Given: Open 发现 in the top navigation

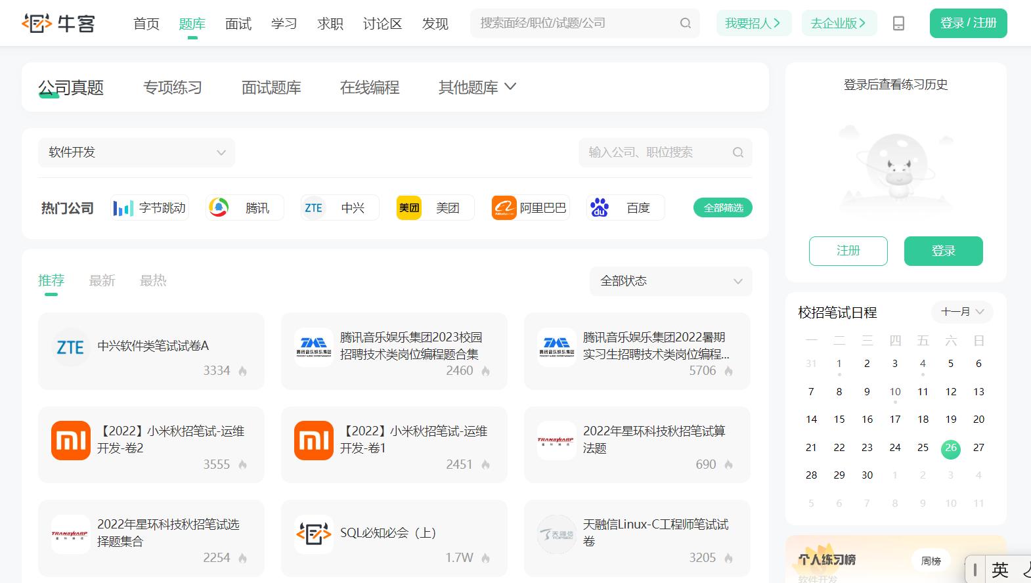Looking at the screenshot, I should [x=435, y=24].
